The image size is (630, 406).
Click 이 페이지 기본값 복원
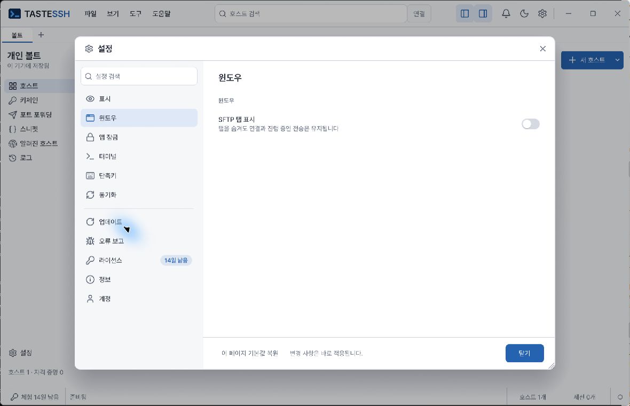click(x=250, y=353)
